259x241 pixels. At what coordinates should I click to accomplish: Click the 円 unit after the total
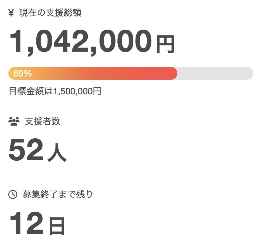165,45
